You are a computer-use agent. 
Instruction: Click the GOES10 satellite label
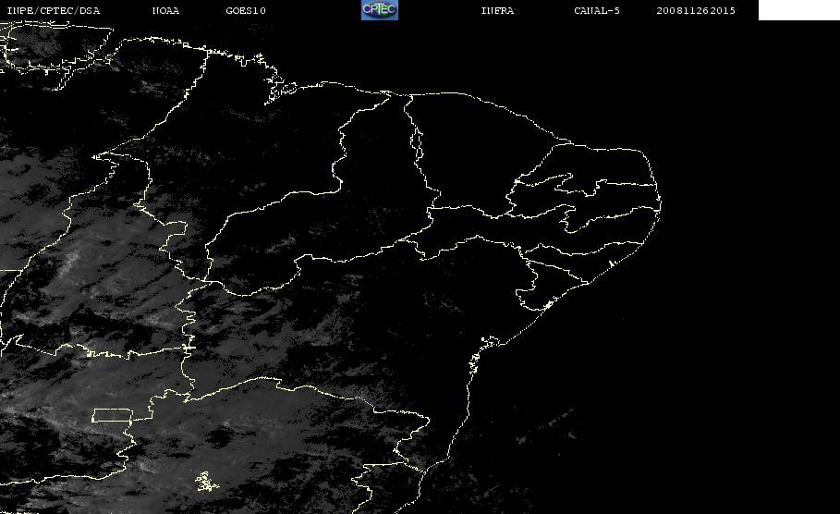pyautogui.click(x=246, y=10)
